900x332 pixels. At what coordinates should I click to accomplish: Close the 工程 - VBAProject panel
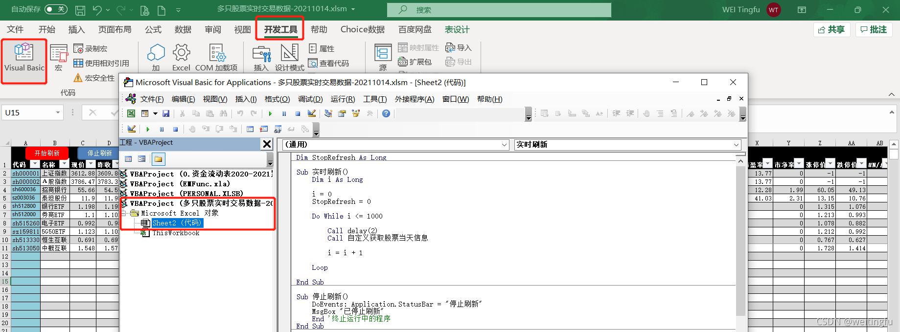(x=267, y=144)
